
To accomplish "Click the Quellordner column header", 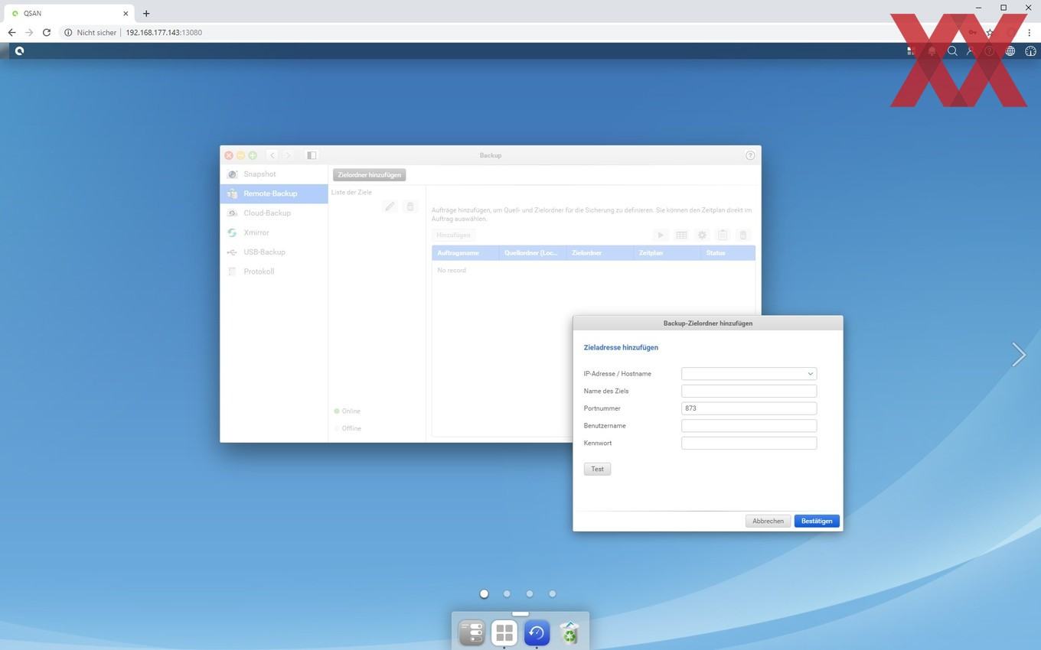I will tap(533, 253).
